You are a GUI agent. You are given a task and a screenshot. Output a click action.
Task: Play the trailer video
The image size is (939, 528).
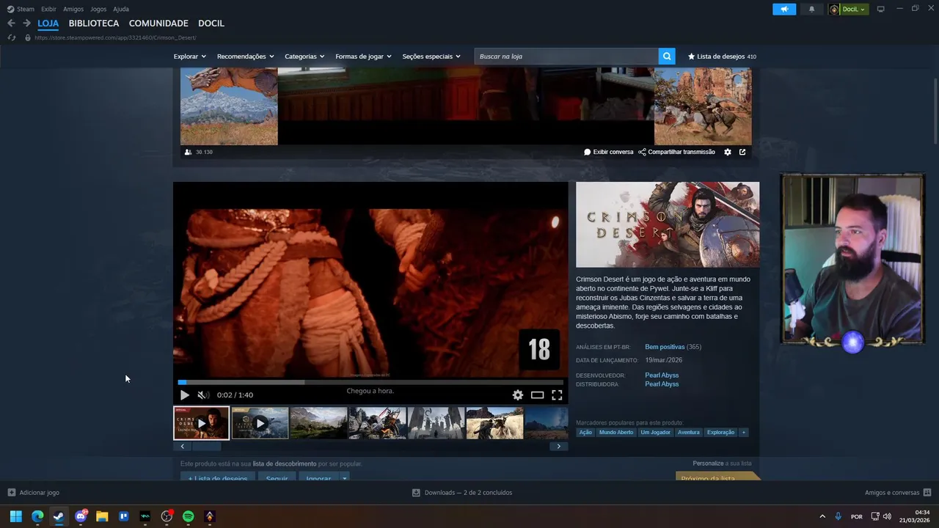(x=185, y=395)
